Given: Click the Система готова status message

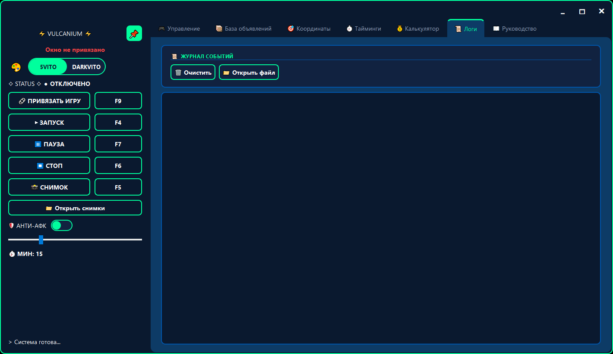Looking at the screenshot, I should (x=35, y=342).
